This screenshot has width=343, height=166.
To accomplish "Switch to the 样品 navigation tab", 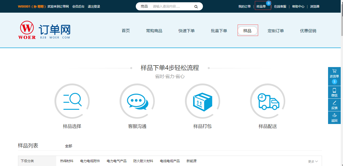I will [248, 30].
